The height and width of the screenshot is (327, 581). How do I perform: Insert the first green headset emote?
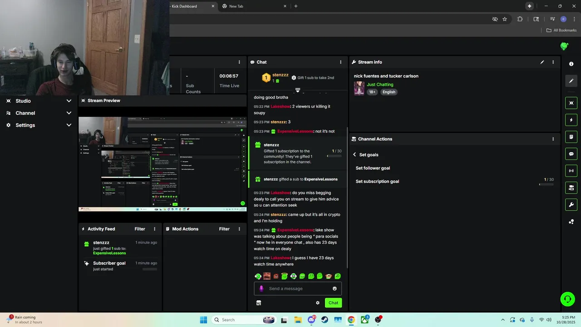(258, 276)
